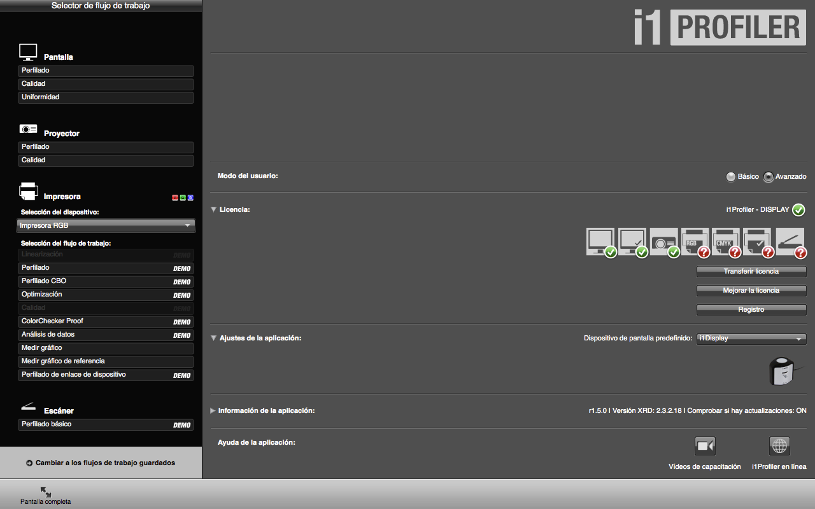Click the Transferir licencia button
The width and height of the screenshot is (815, 509).
click(751, 272)
